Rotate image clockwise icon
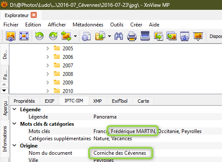This screenshot has height=162, width=222. point(53,36)
